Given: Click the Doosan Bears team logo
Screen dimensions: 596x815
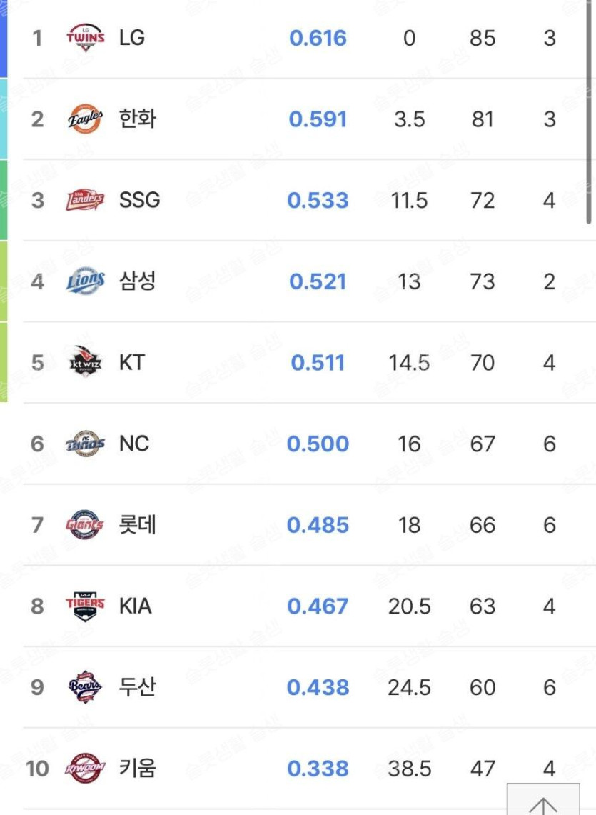Looking at the screenshot, I should [85, 687].
